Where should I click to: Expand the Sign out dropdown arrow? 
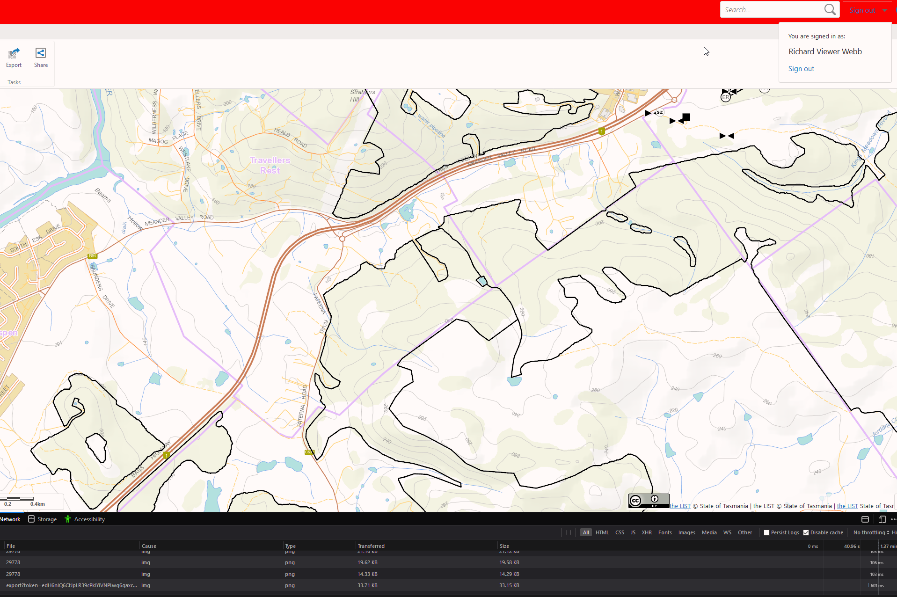pyautogui.click(x=884, y=10)
